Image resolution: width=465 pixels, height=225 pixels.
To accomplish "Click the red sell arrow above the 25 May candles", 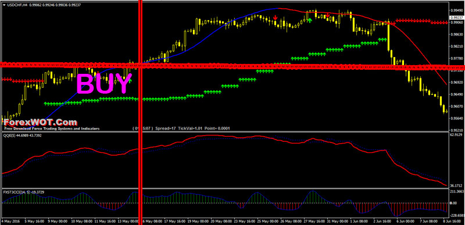I will [x=275, y=17].
